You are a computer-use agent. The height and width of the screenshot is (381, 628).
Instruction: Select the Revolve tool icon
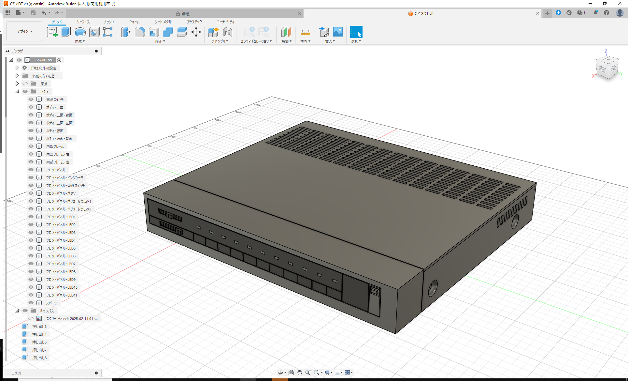(80, 32)
